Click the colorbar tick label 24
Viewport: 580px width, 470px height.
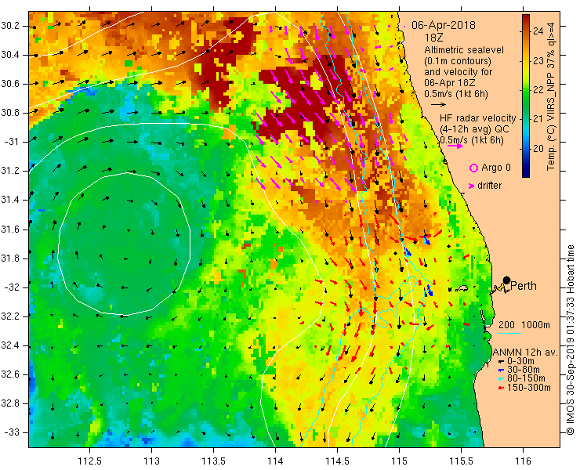tap(538, 31)
